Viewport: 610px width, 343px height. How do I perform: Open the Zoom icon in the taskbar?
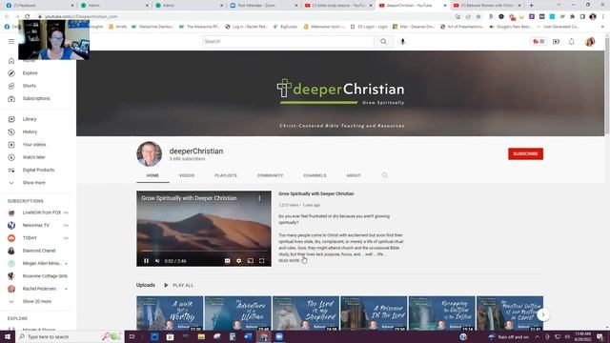[279, 336]
